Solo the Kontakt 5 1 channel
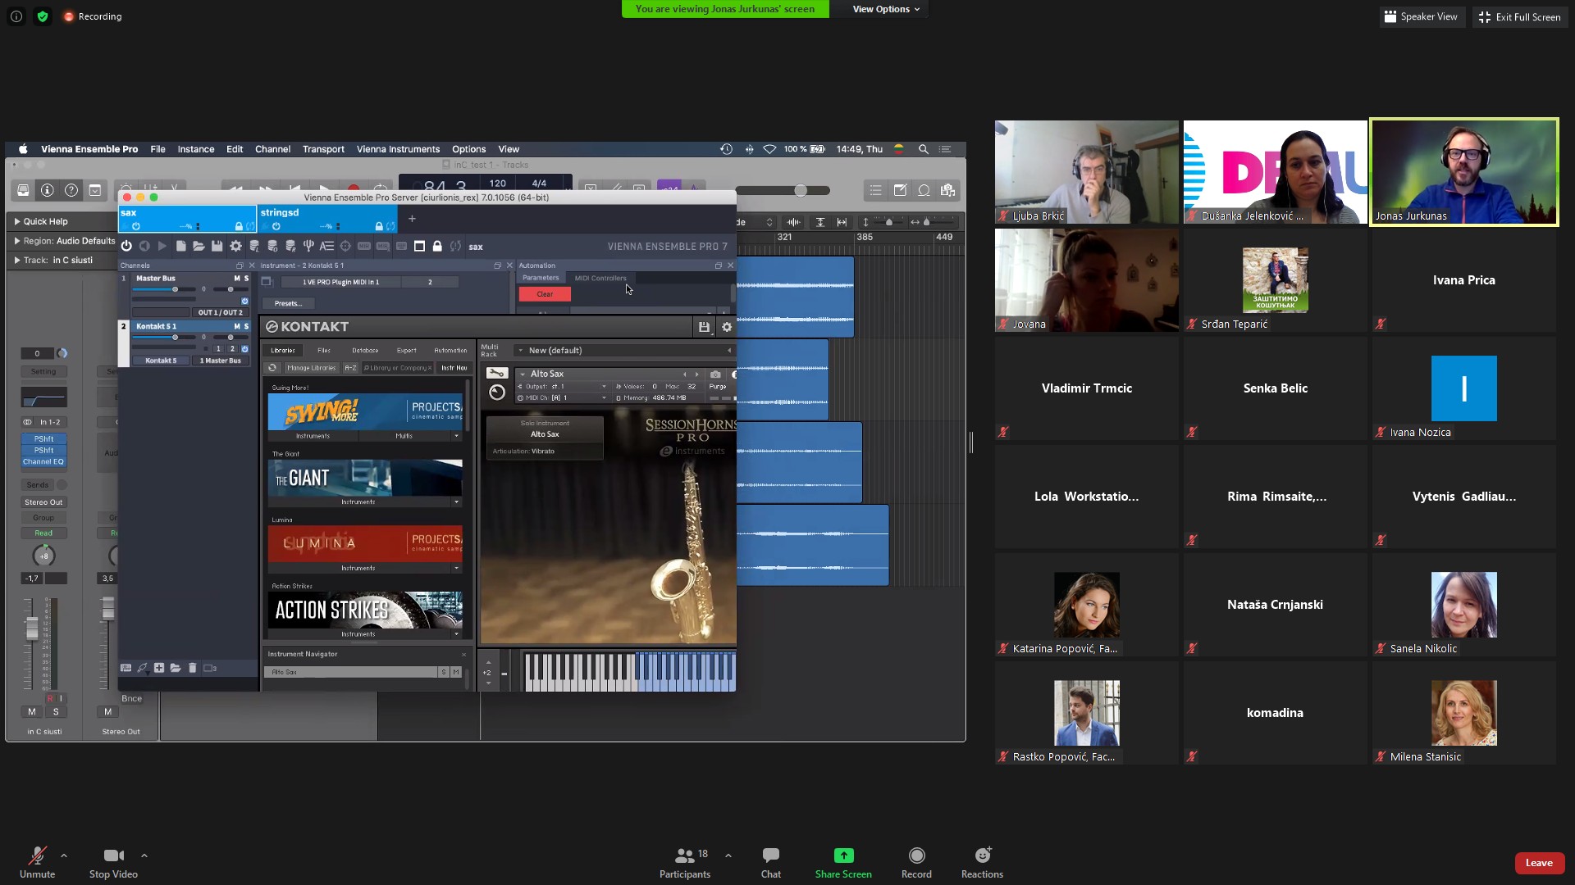1575x885 pixels. 246,326
